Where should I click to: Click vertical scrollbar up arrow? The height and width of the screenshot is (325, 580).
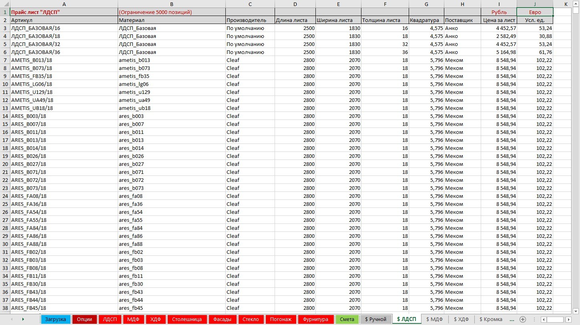pos(576,11)
